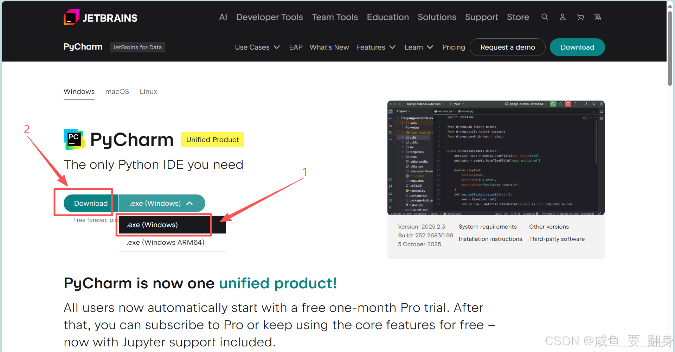Screen dimensions: 675x352
Task: Click the PyCharm IDE screenshot thumbnail
Action: [496, 158]
